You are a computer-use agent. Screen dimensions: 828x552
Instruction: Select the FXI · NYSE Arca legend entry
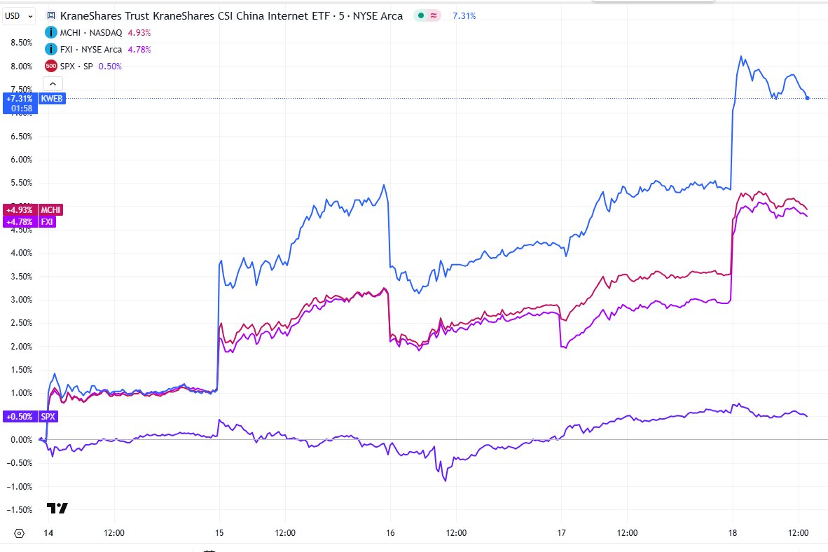coord(91,50)
